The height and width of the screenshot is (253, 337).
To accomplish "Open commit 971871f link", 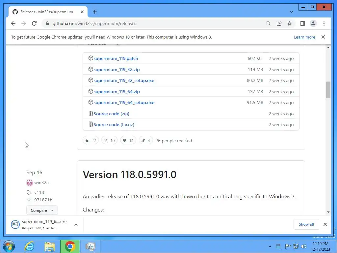I will (43, 200).
